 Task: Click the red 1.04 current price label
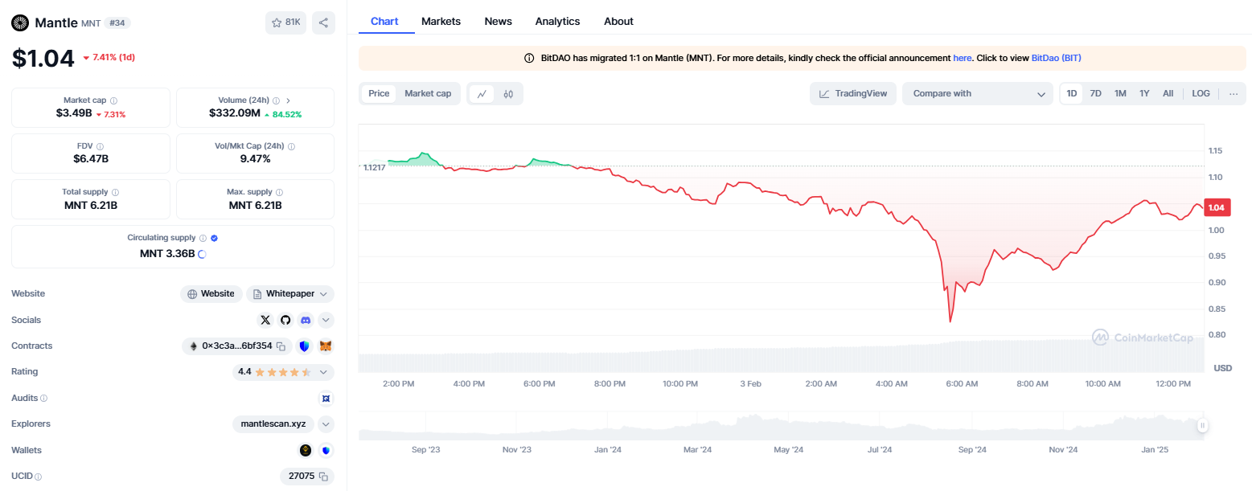pos(1217,207)
